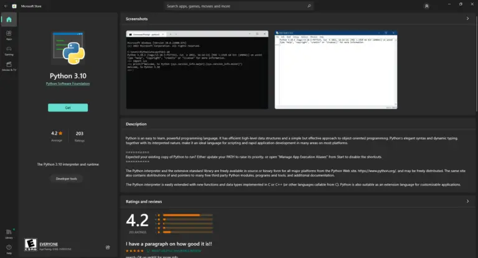Click the ESRB Everyone rating badge

[30, 244]
